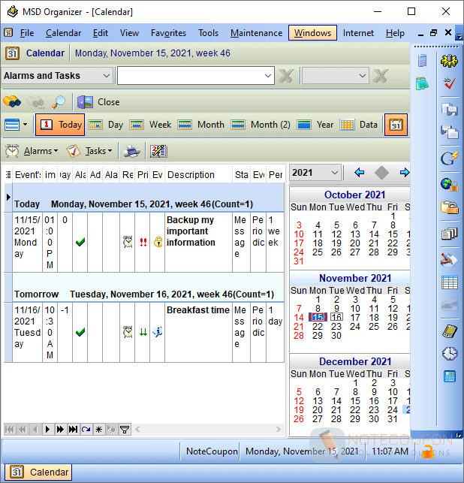Click the locked folder icon in sidebar

[x=449, y=207]
